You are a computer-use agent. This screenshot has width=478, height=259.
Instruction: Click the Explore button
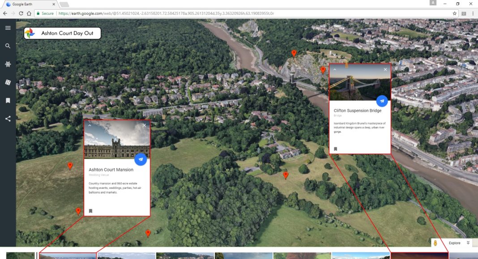454,243
